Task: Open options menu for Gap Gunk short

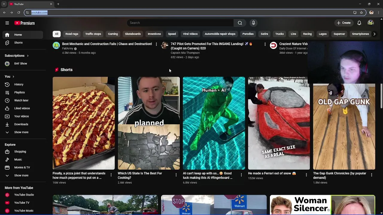Action: [371, 175]
